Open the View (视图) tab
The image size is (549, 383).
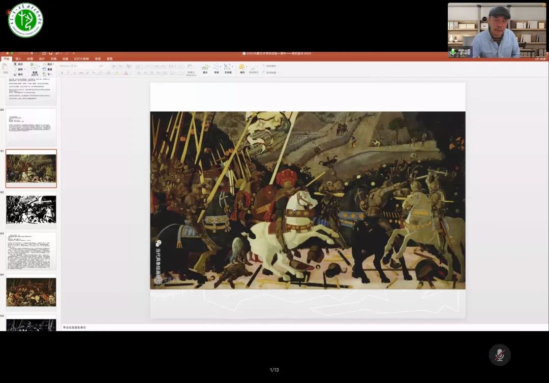click(x=110, y=59)
